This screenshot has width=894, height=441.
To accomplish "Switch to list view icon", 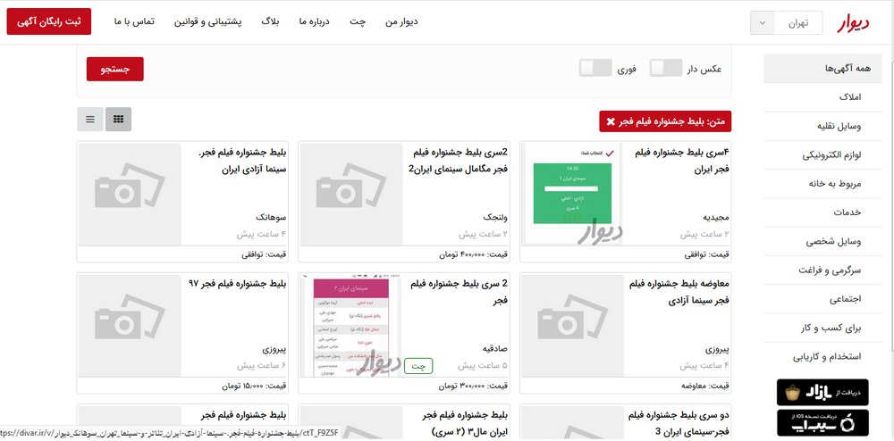I will pyautogui.click(x=90, y=120).
